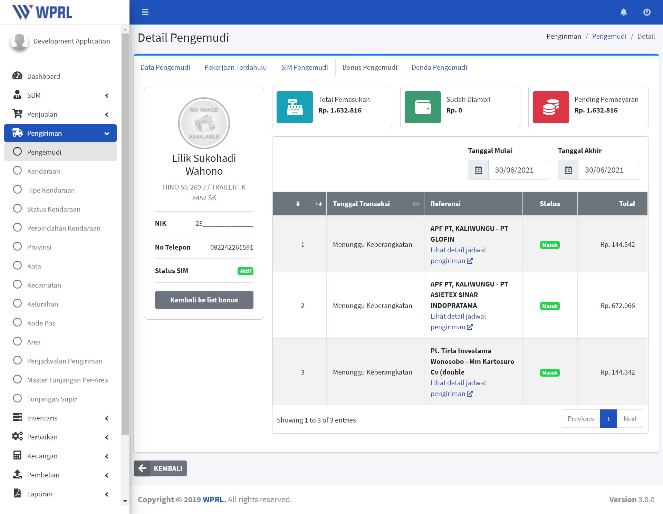
Task: Select Master Tunjangan Per-Area item
Action: [x=60, y=380]
